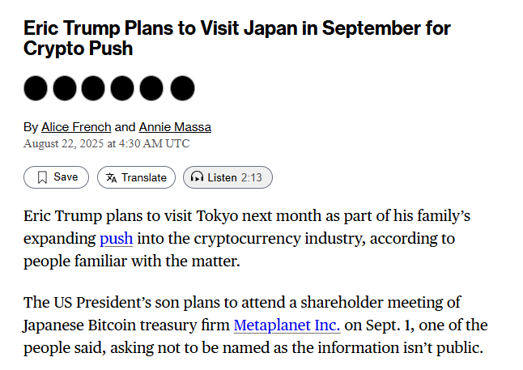The image size is (523, 370).
Task: Click the fourth black circle share icon
Action: [123, 88]
